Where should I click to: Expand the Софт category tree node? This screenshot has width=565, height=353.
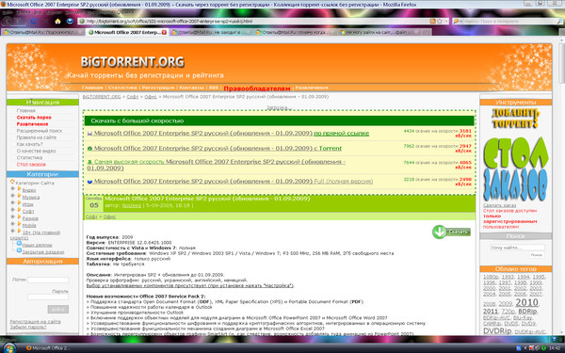click(12, 210)
